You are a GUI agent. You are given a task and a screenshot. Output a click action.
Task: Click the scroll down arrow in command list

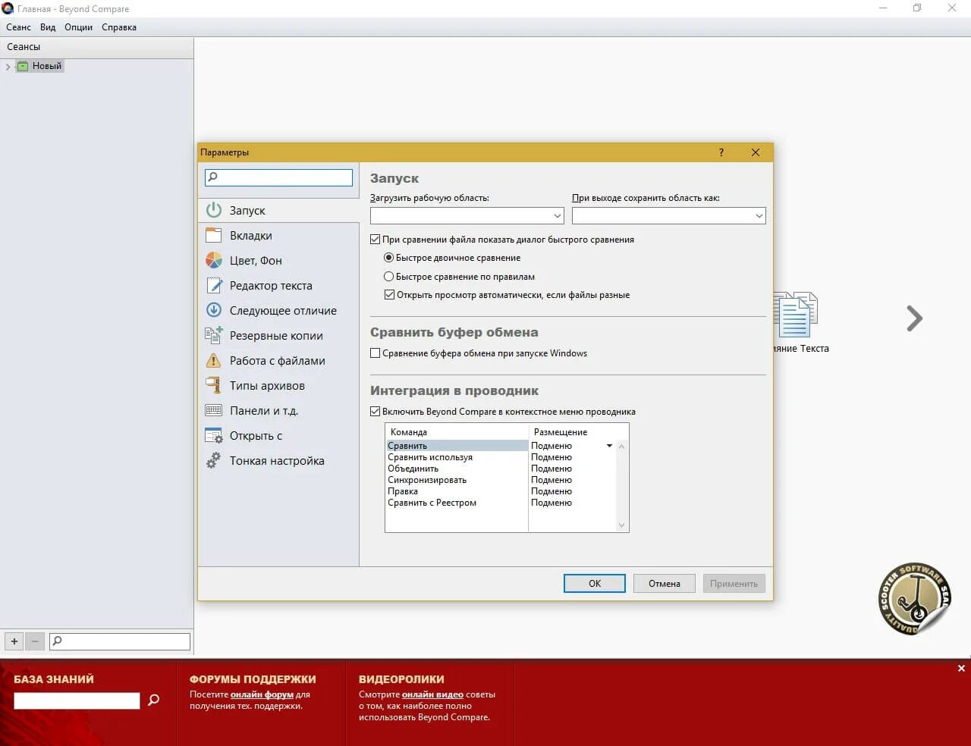[x=621, y=525]
